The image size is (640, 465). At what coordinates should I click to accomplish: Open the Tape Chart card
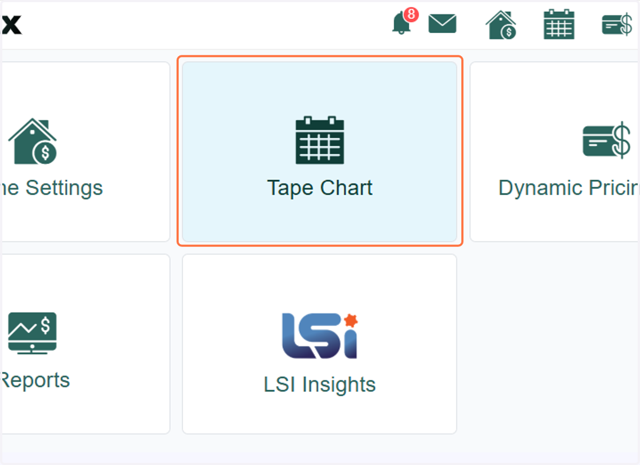(320, 151)
